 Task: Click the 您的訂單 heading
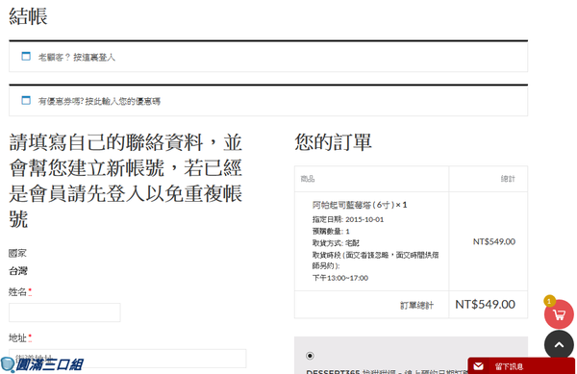tap(333, 142)
